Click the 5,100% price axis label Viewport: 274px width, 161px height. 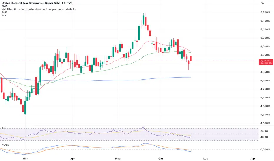[x=265, y=29]
